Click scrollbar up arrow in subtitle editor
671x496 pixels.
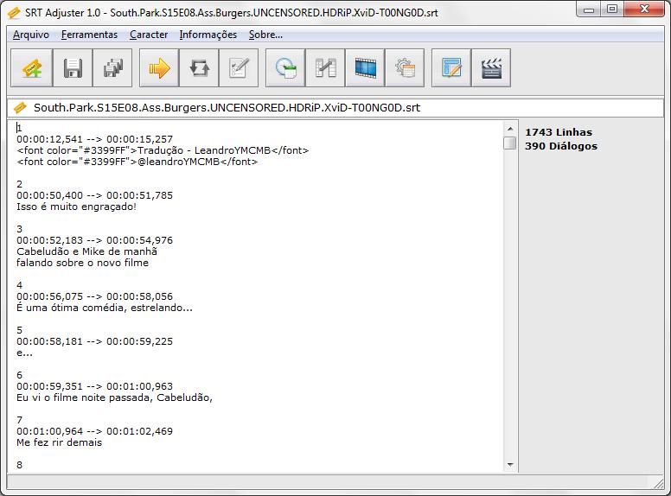510,128
